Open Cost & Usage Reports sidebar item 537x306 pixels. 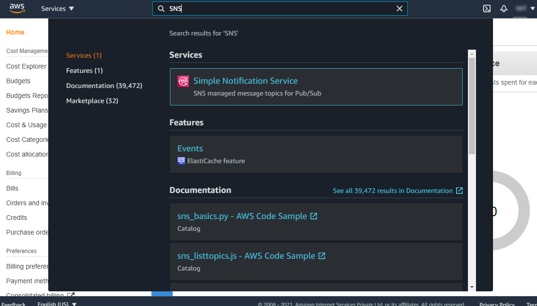click(26, 125)
